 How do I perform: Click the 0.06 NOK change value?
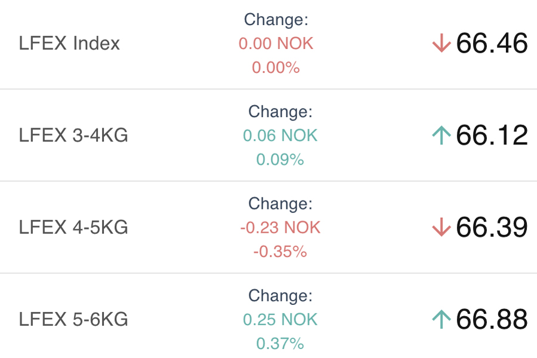(280, 135)
